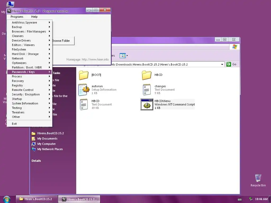The height and width of the screenshot is (203, 271).
Task: Click the network tray icon beside clock
Action: point(251,199)
